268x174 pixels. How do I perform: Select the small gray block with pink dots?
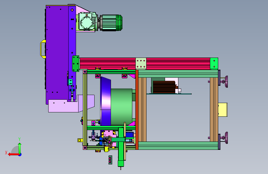(x=110, y=160)
